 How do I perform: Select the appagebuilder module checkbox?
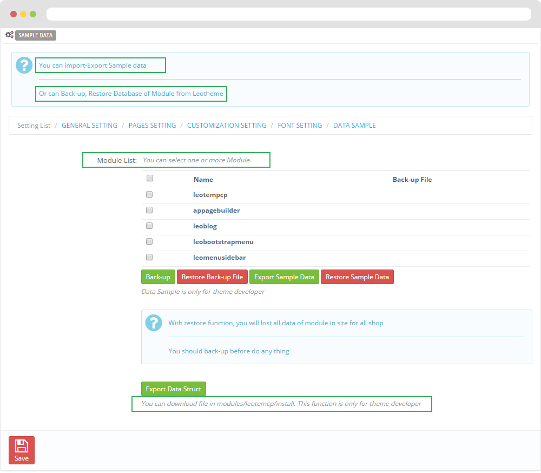point(150,210)
